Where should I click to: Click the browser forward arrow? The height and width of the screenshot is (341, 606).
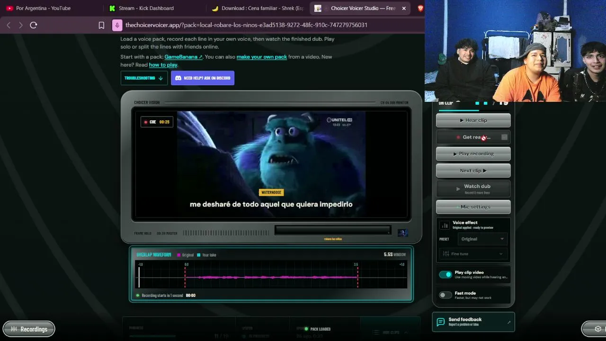(21, 25)
